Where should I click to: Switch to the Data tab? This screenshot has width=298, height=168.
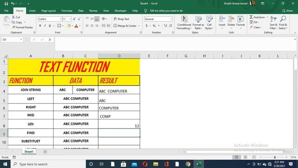pos(81,11)
